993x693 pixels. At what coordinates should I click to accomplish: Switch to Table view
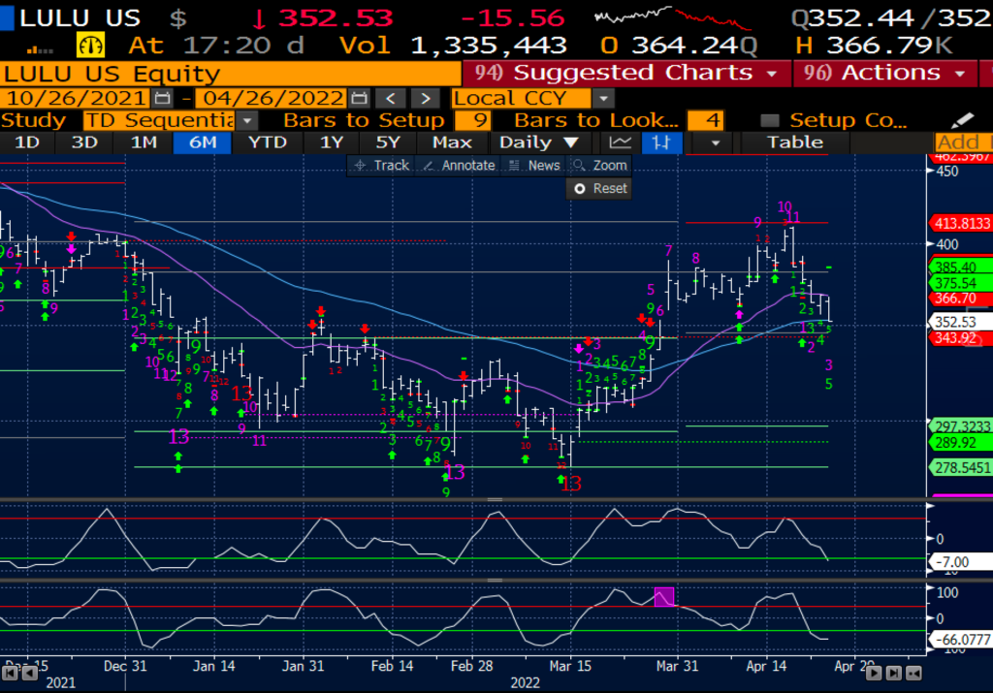(x=795, y=142)
